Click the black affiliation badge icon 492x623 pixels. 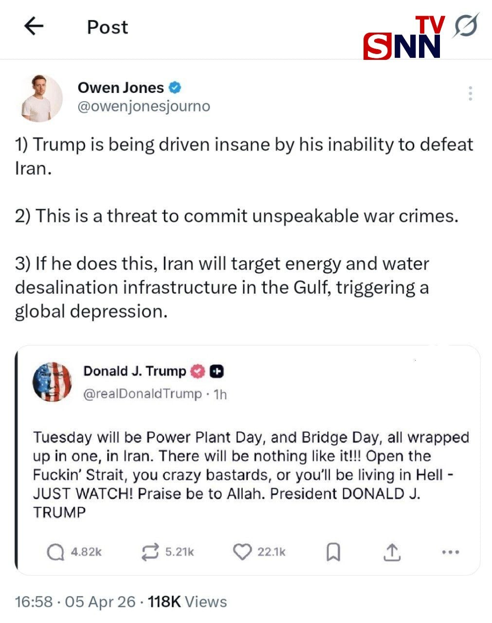pyautogui.click(x=217, y=371)
